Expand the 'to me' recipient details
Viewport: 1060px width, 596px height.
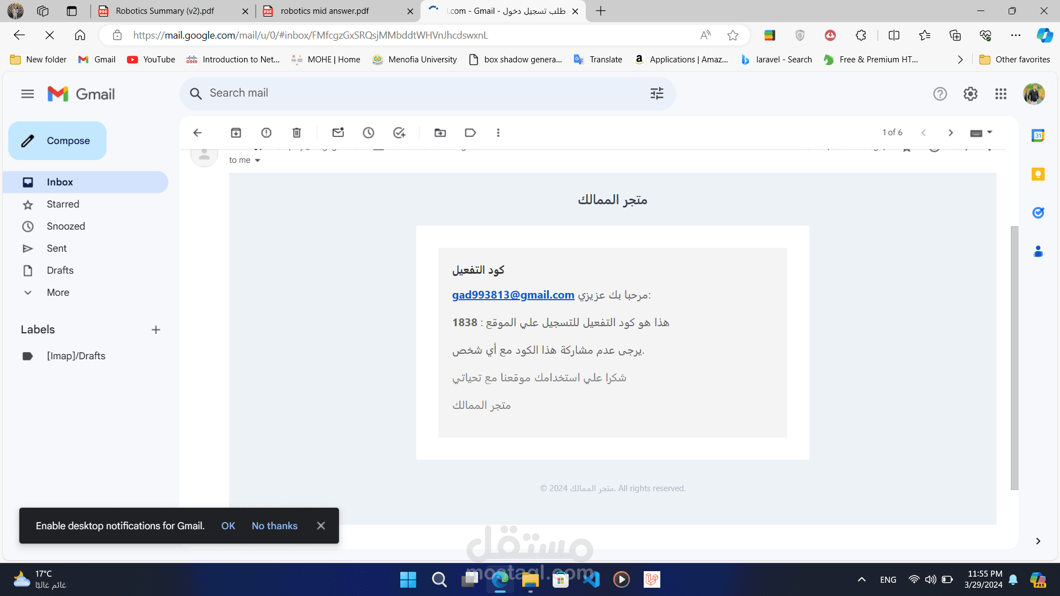point(257,161)
